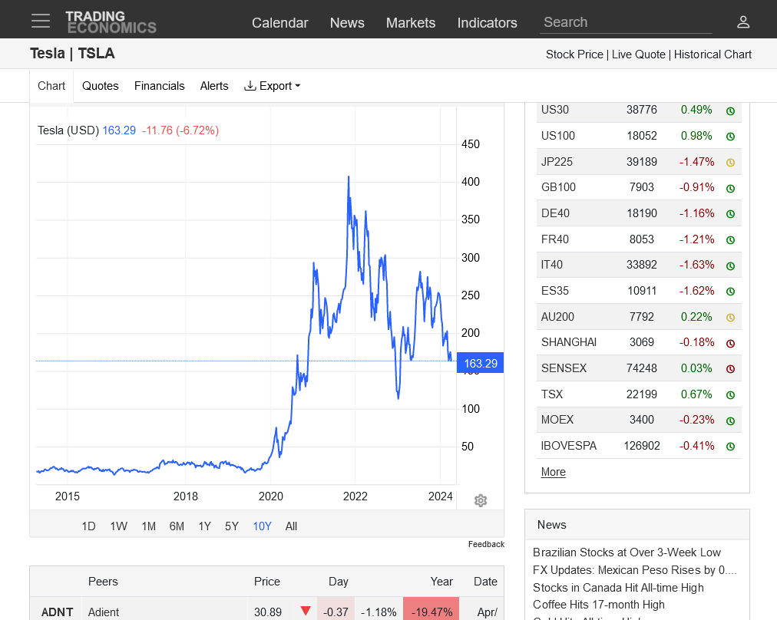This screenshot has height=620, width=777.
Task: Click the clock icon beside JP225
Action: pos(730,162)
